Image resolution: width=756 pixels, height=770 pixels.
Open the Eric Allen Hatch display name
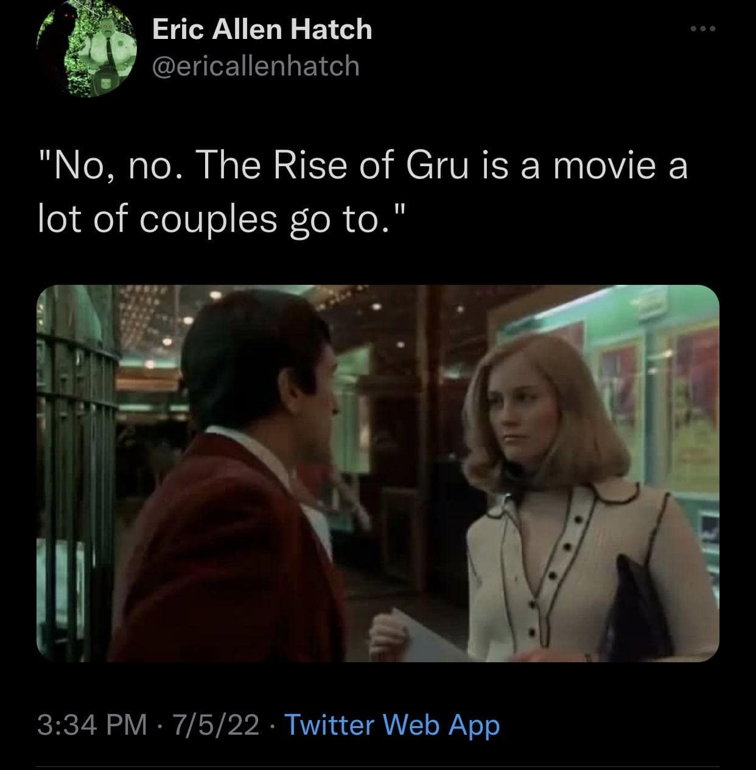262,29
